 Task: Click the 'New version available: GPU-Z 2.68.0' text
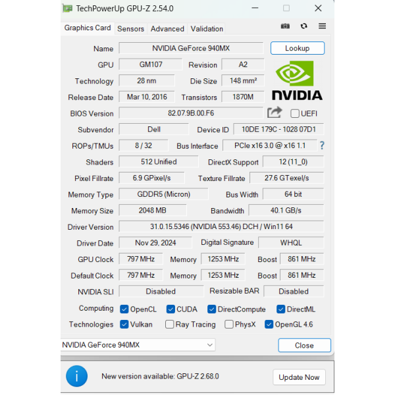(160, 377)
